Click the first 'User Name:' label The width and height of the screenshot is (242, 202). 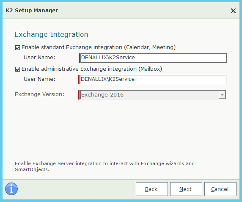pyautogui.click(x=39, y=58)
